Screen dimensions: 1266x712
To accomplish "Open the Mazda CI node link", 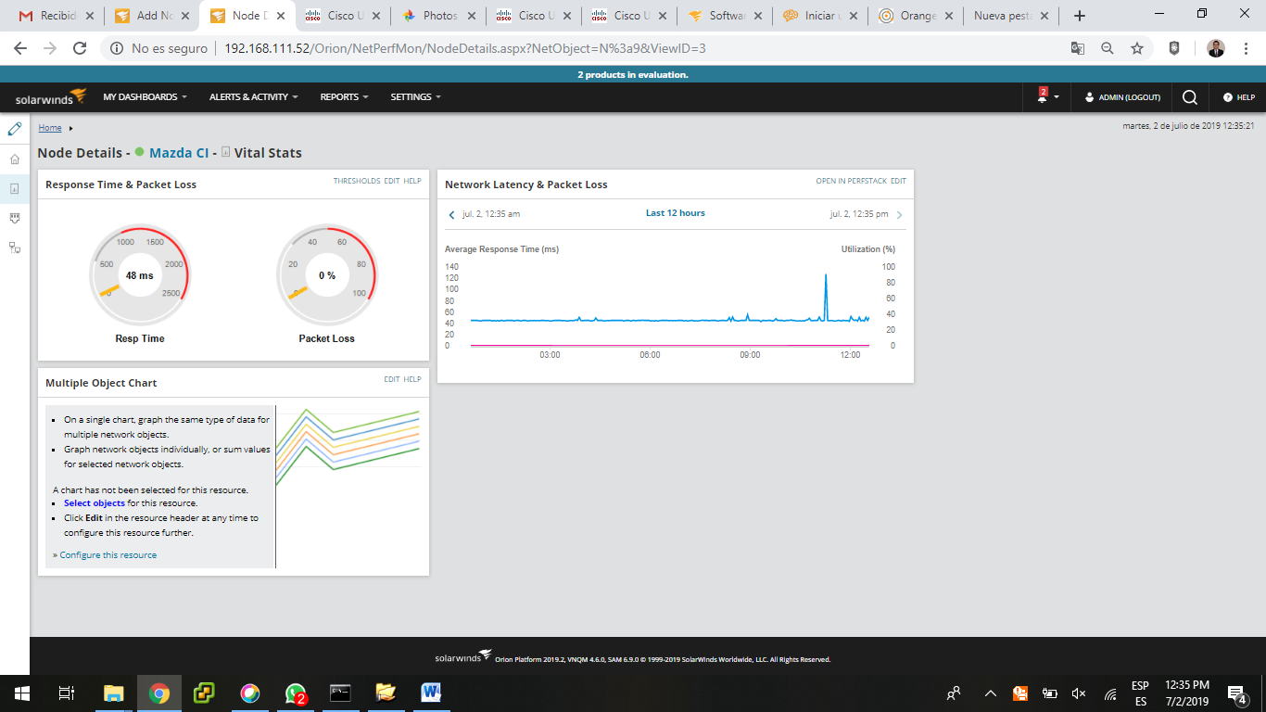I will pyautogui.click(x=179, y=153).
